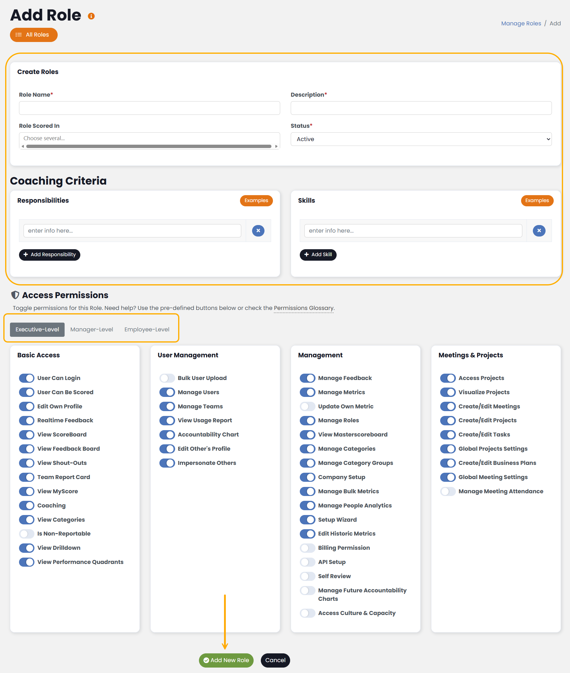570x673 pixels.
Task: Enable the Bulk User Upload toggle
Action: 167,378
